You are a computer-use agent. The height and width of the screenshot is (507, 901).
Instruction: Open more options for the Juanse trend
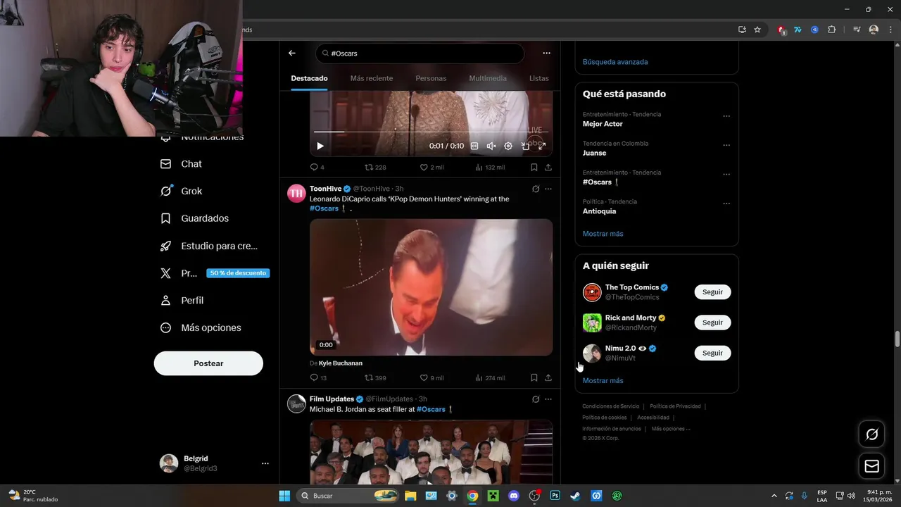pos(726,145)
